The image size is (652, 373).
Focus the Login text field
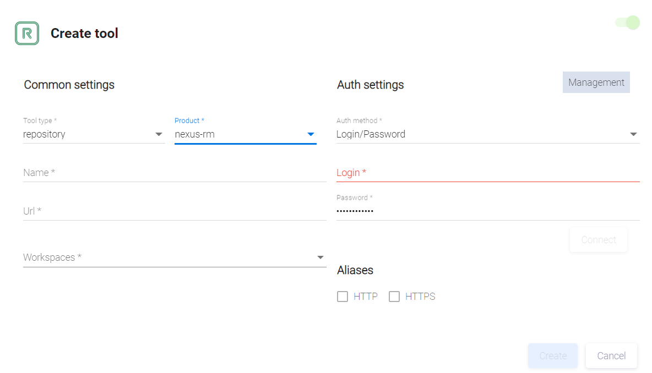[x=488, y=173]
